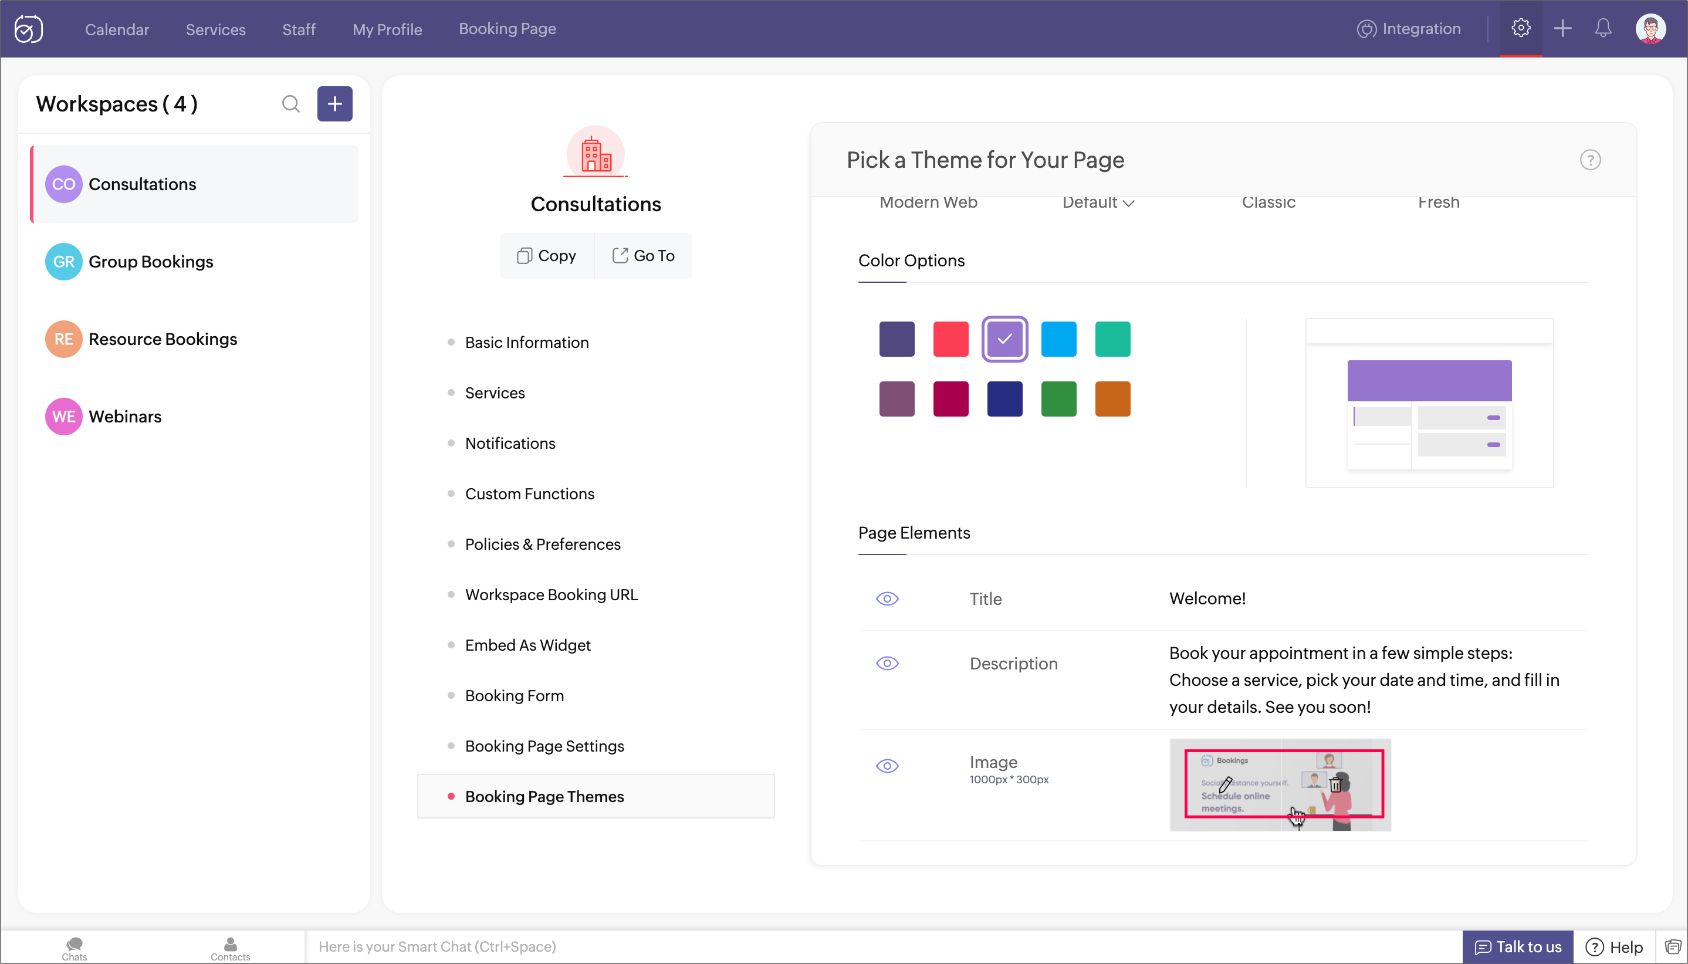Viewport: 1688px width, 964px height.
Task: Search workspaces with magnifier icon
Action: coord(290,104)
